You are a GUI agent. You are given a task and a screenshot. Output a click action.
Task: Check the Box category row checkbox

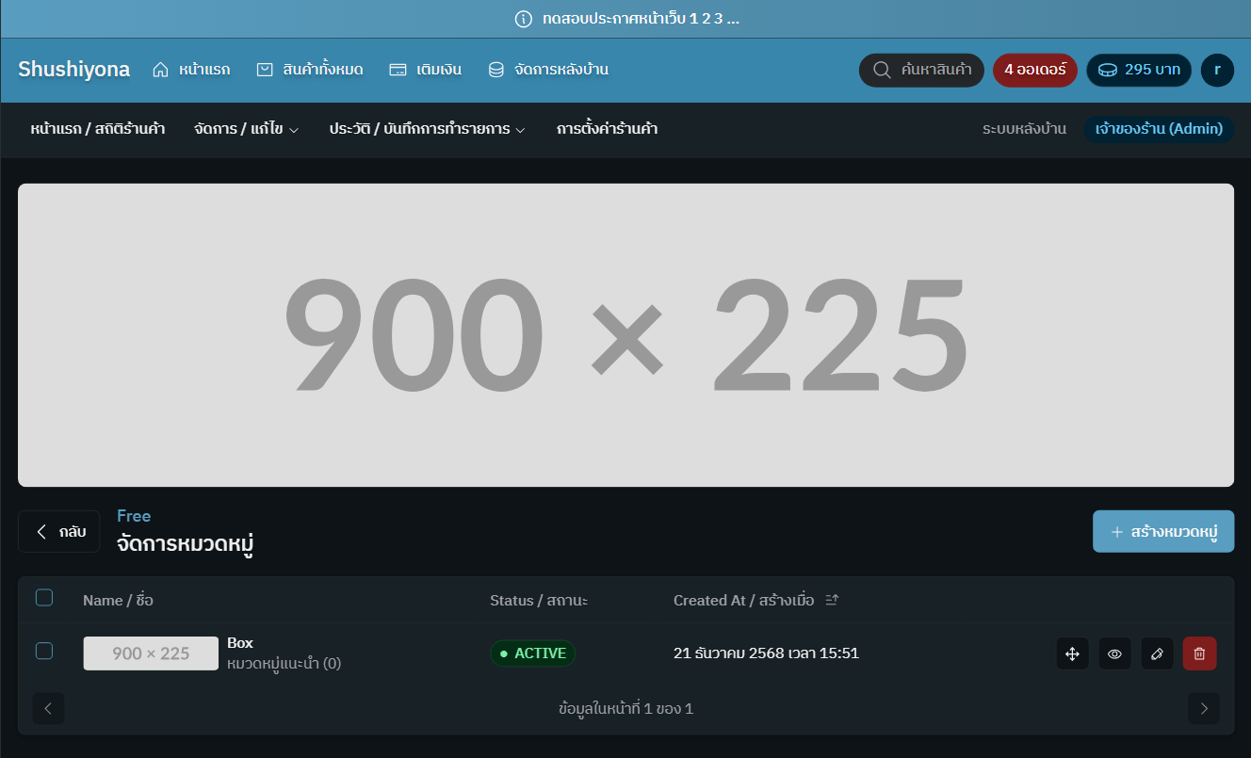tap(44, 651)
